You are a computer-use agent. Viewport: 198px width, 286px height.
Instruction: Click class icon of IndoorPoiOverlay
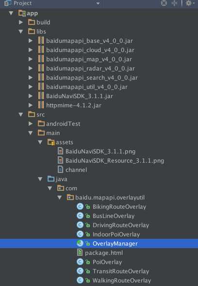coord(80,234)
